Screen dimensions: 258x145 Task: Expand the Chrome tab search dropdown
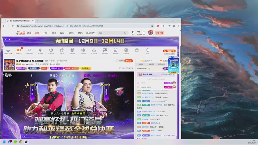coord(3,21)
